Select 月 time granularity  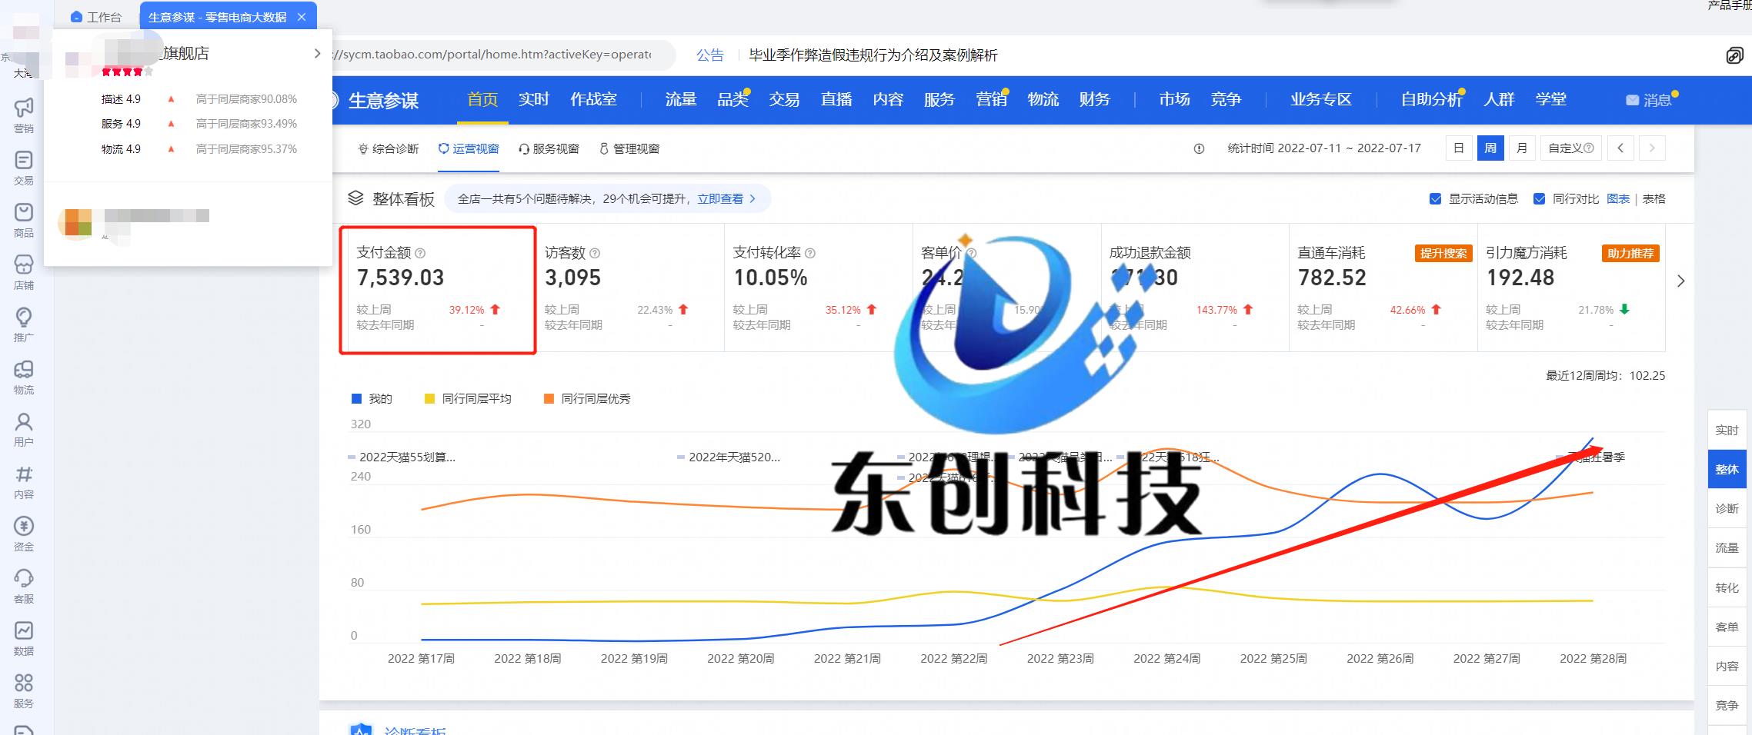pyautogui.click(x=1522, y=148)
